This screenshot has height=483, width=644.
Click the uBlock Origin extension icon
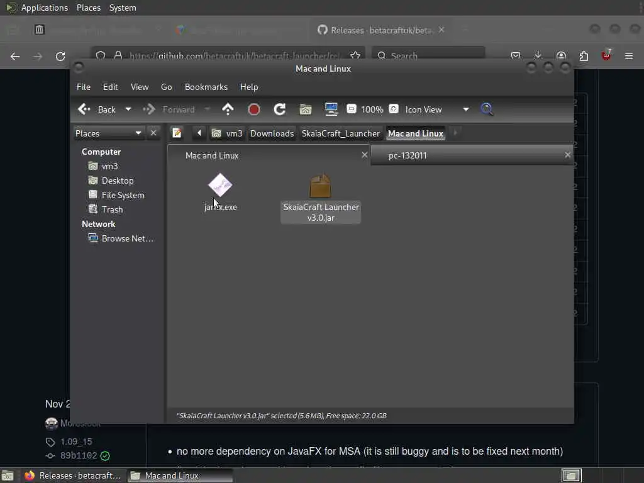tap(606, 55)
